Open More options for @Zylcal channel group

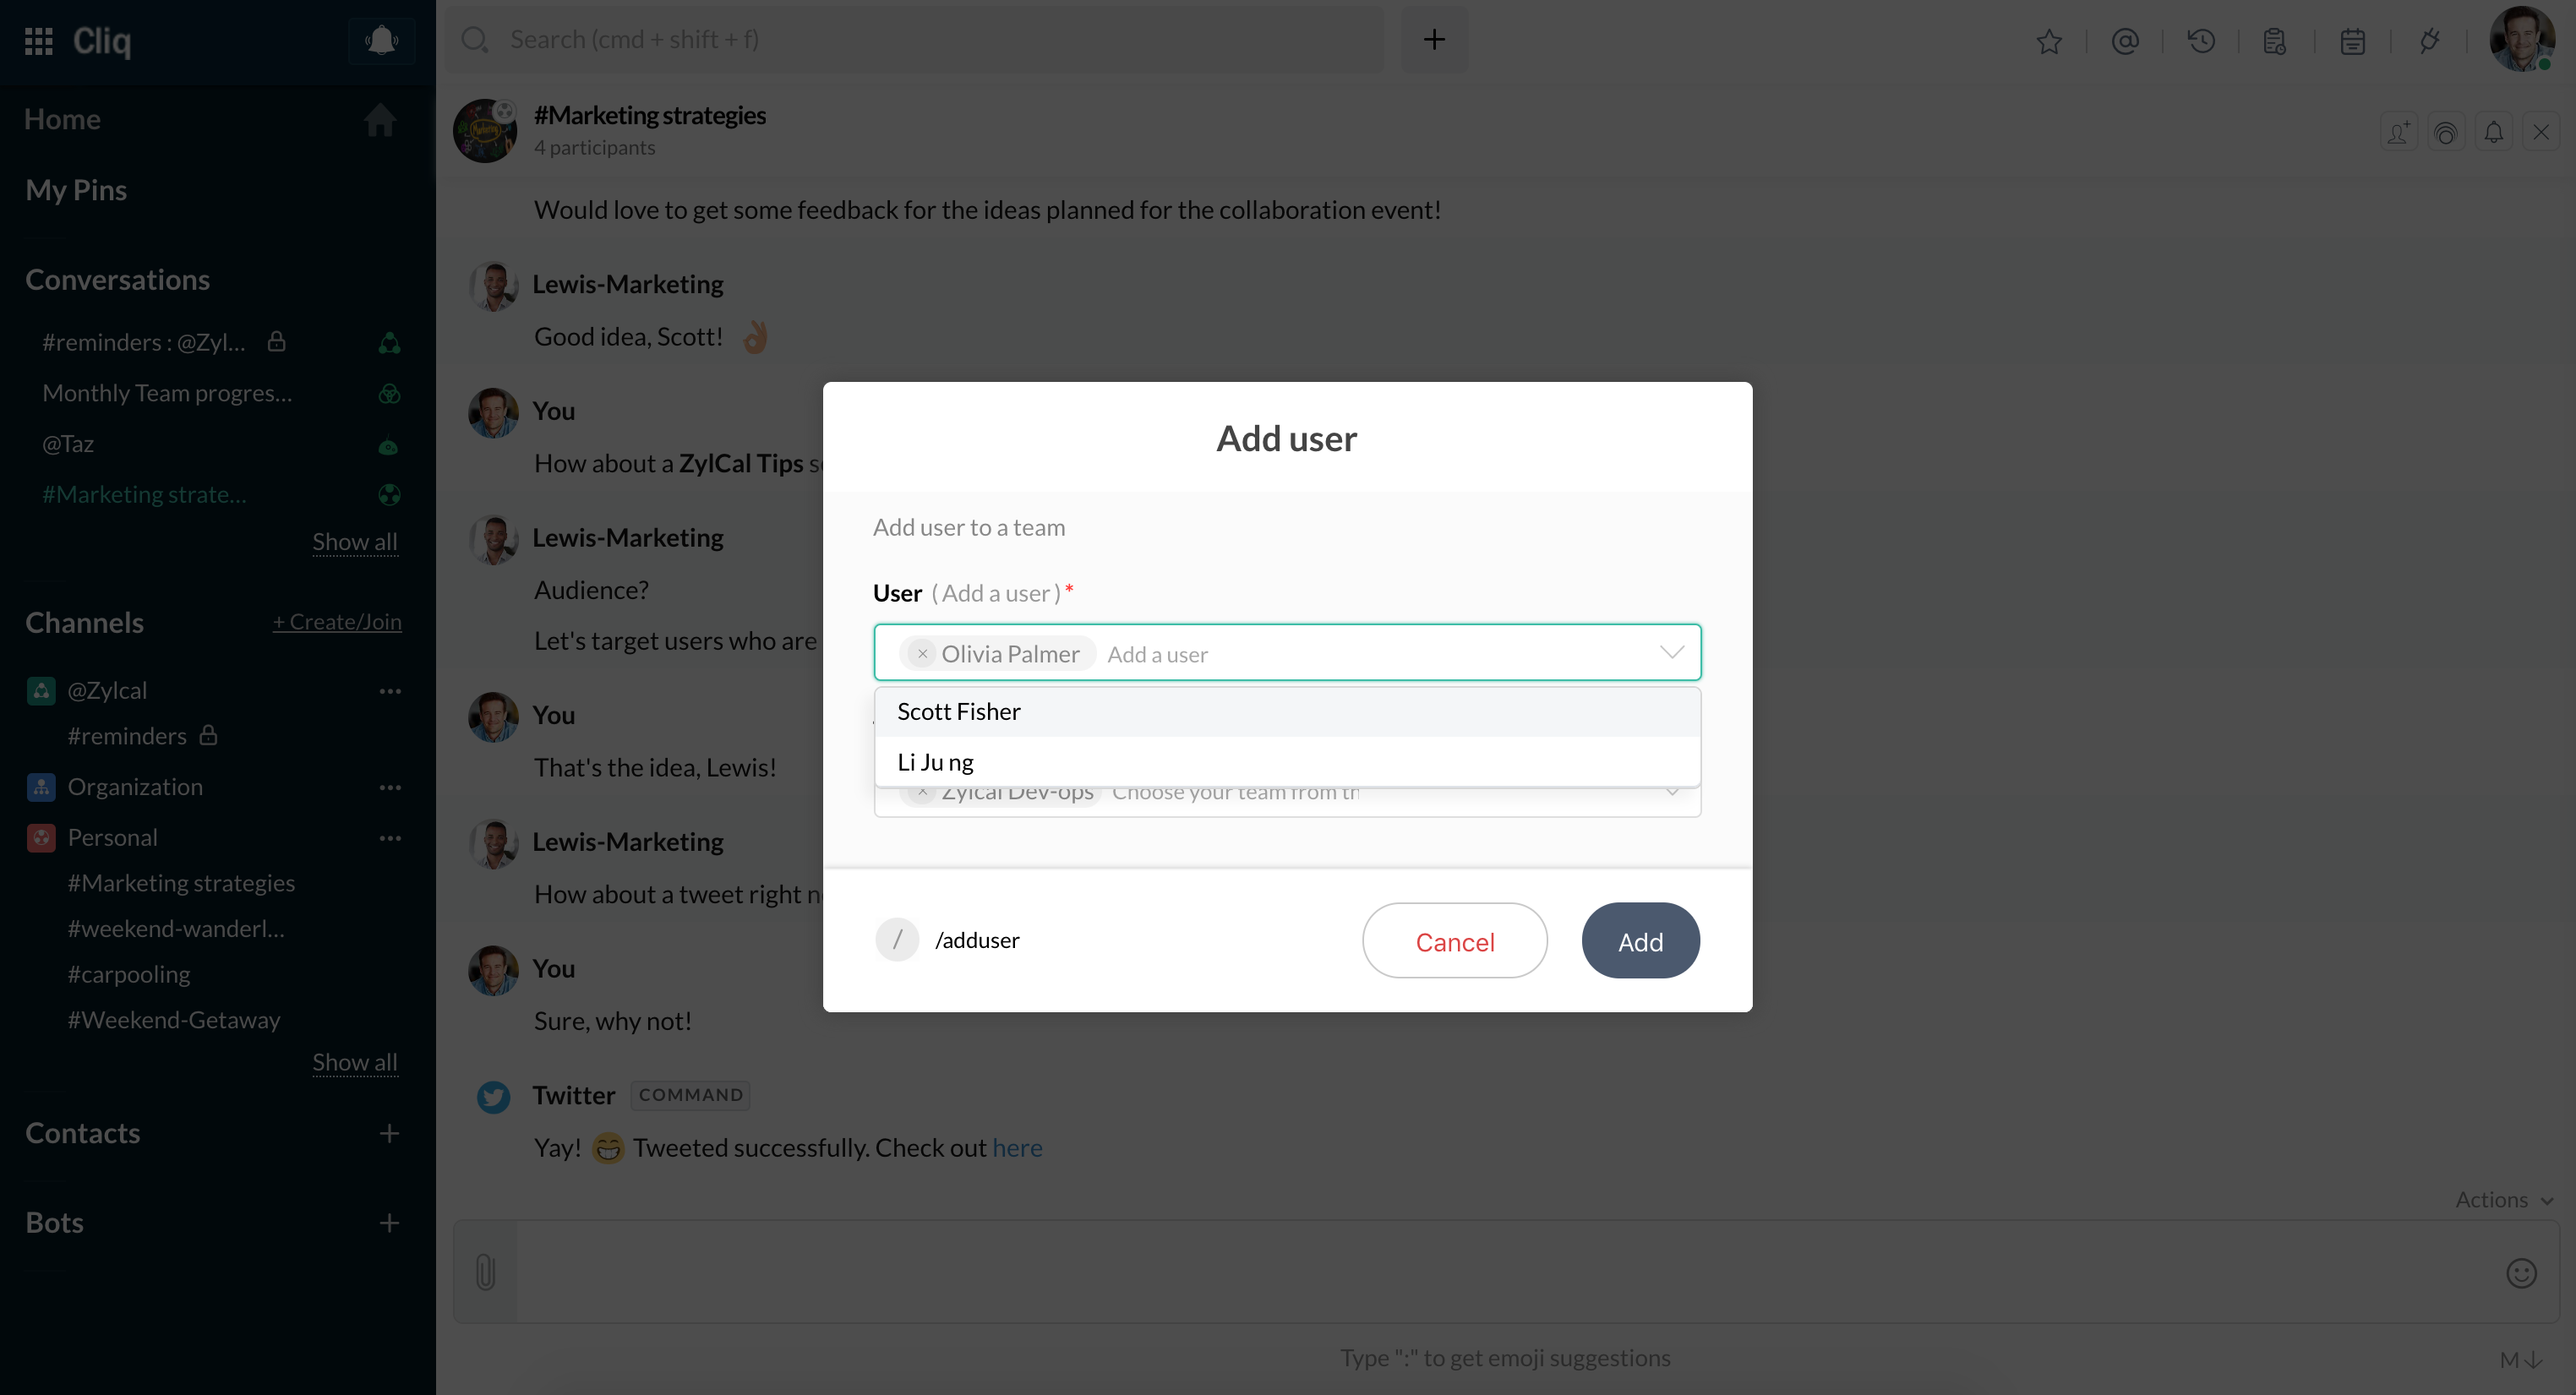(390, 691)
